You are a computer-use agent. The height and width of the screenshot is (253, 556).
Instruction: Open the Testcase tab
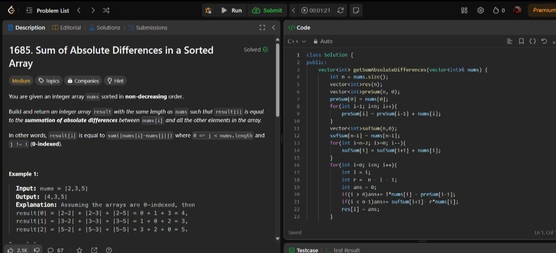pyautogui.click(x=303, y=250)
